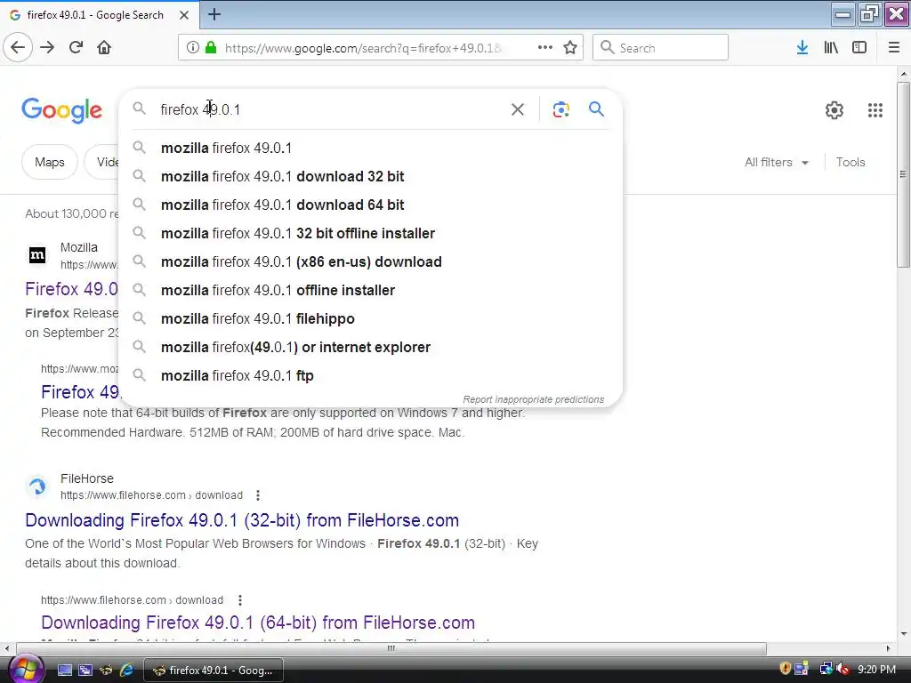Click the vertical scrollbar thumb
This screenshot has width=911, height=683.
pyautogui.click(x=903, y=174)
